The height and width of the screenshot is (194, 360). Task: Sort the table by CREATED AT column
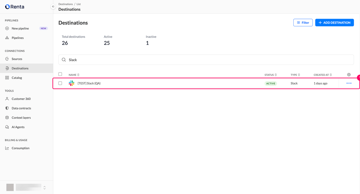pyautogui.click(x=323, y=75)
